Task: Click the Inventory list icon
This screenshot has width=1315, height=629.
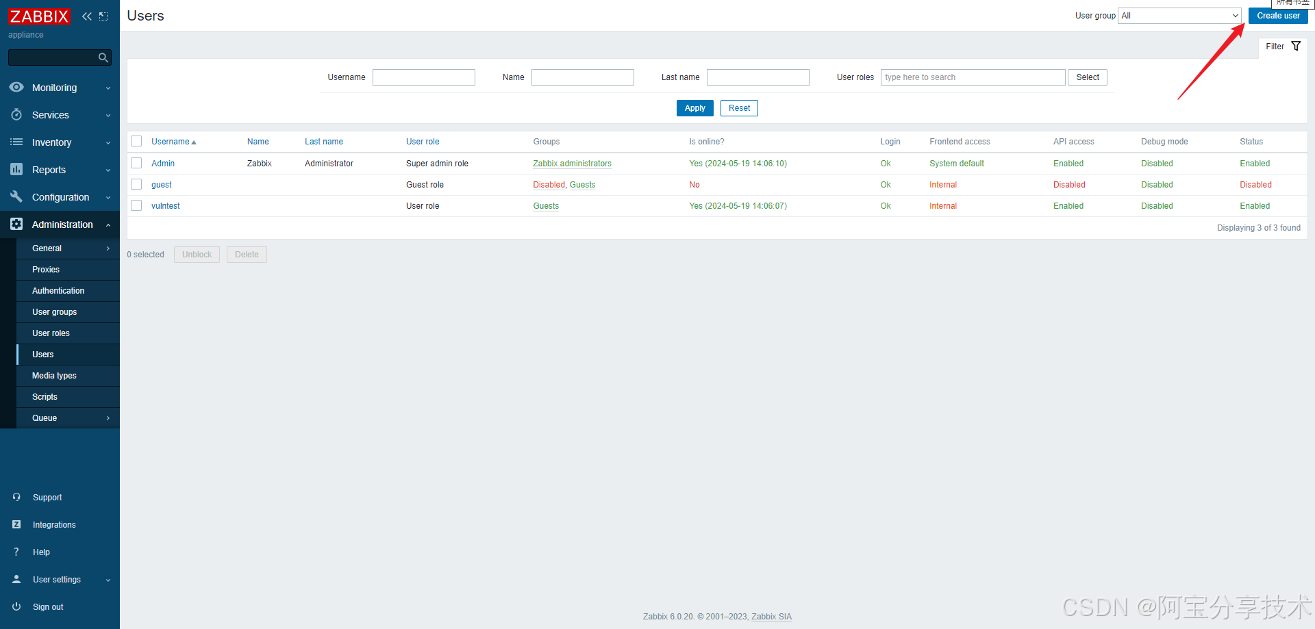Action: pyautogui.click(x=16, y=142)
